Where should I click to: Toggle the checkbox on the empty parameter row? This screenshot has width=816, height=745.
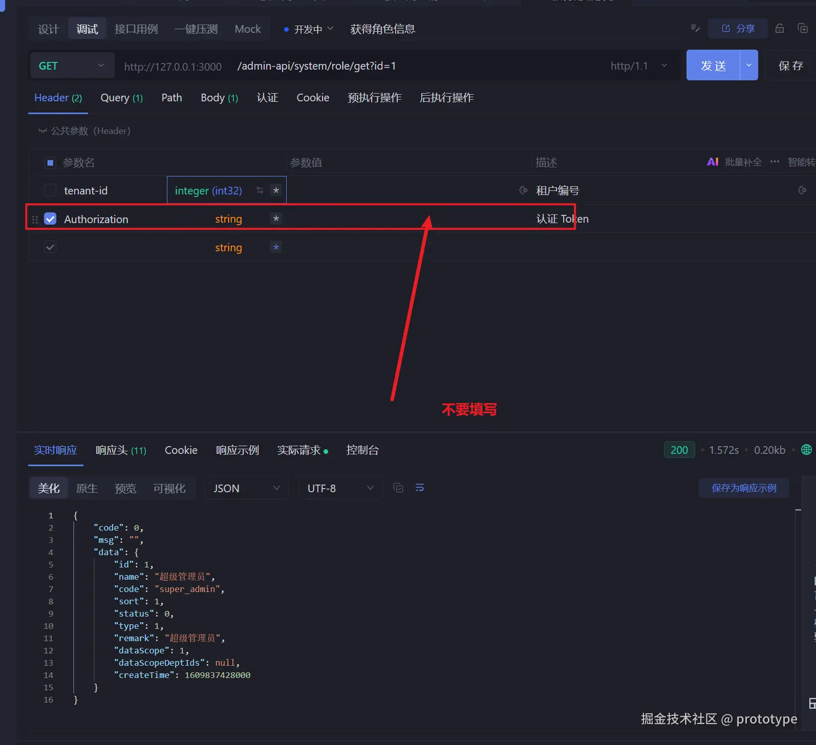click(50, 247)
